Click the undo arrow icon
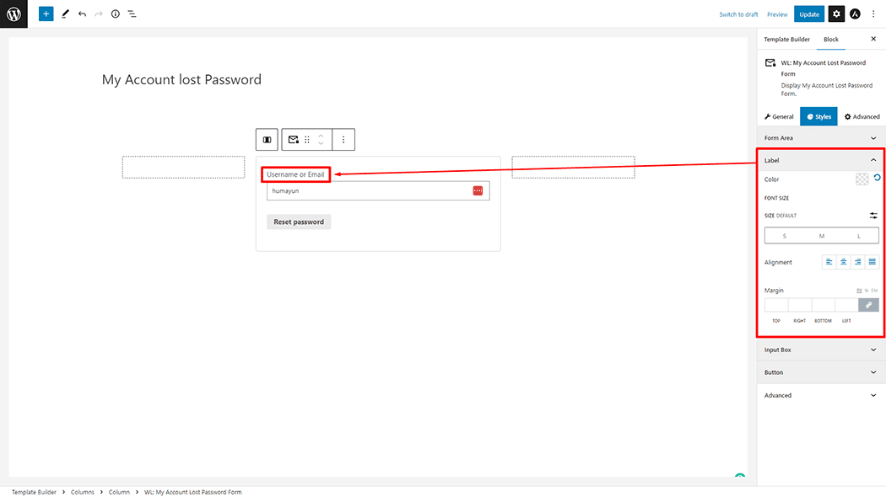886x497 pixels. (x=83, y=14)
